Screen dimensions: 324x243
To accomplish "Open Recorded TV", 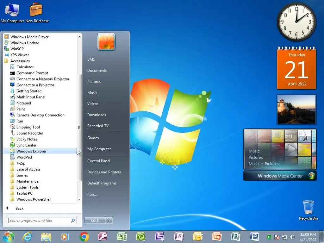I will click(x=98, y=126).
